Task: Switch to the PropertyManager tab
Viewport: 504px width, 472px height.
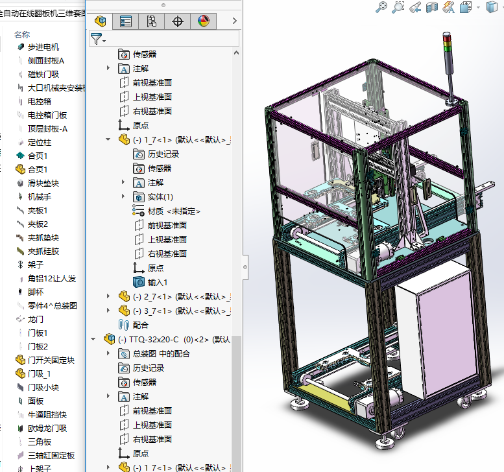Action: pyautogui.click(x=126, y=21)
